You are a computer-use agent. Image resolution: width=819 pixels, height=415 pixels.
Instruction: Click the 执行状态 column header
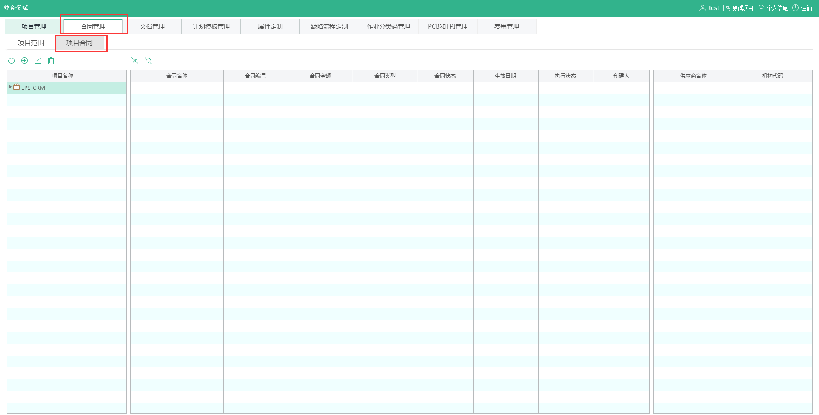[x=565, y=76]
